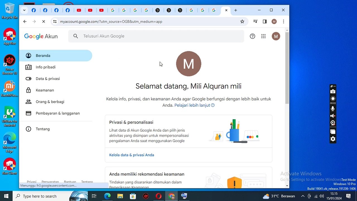Show hidden system tray icons
The image size is (357, 201).
click(x=303, y=196)
